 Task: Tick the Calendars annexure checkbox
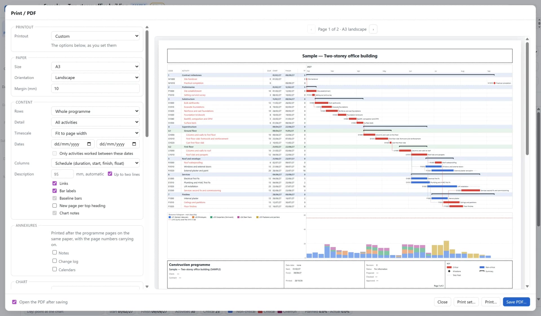point(55,269)
